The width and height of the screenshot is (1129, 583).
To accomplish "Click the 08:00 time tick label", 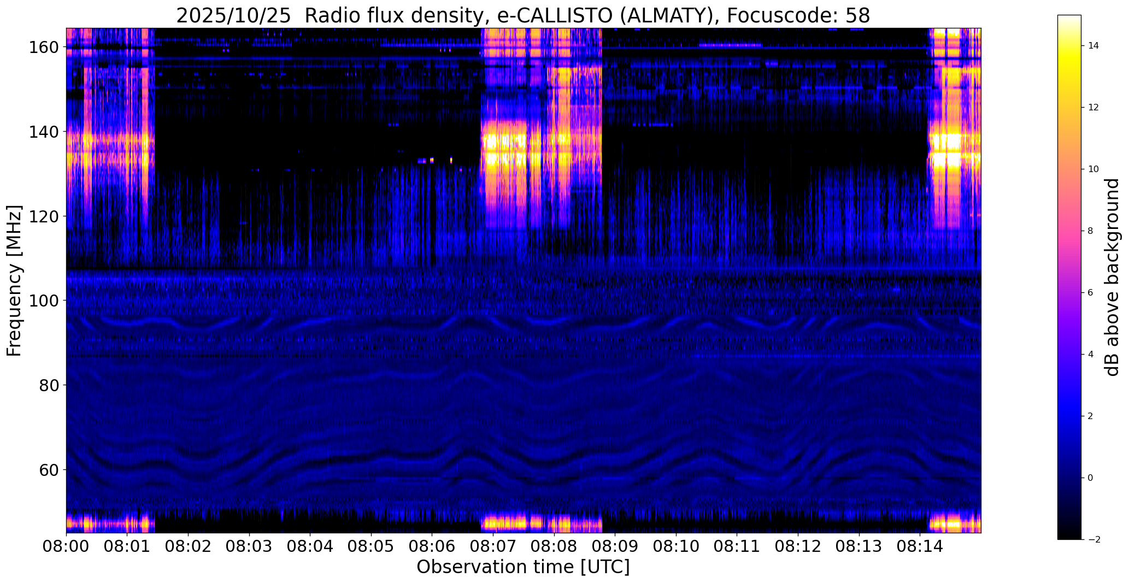I will [66, 546].
